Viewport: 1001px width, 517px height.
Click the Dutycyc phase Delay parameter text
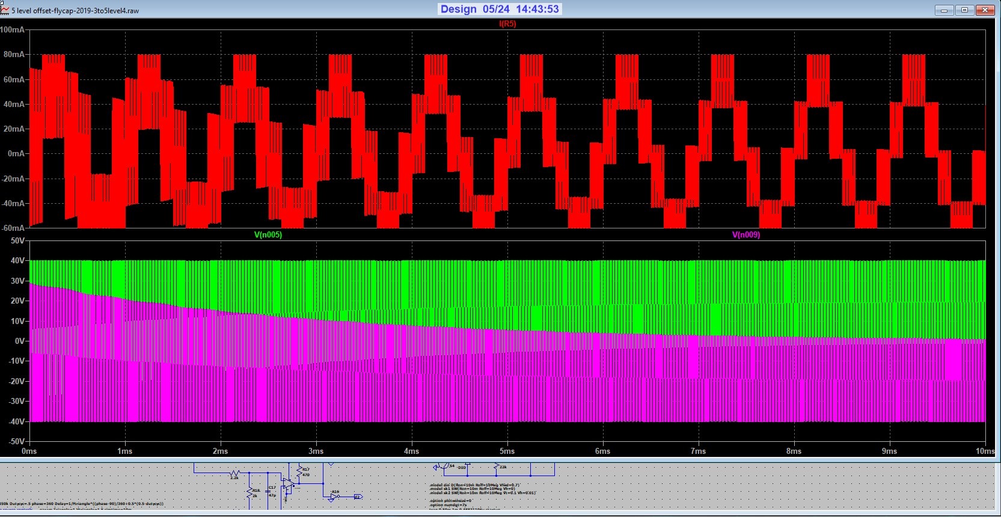click(82, 504)
